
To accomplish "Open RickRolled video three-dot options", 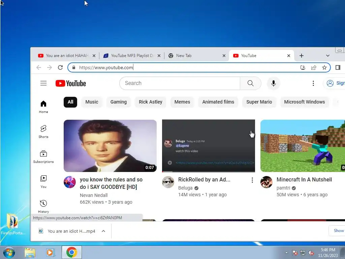I will tap(252, 180).
